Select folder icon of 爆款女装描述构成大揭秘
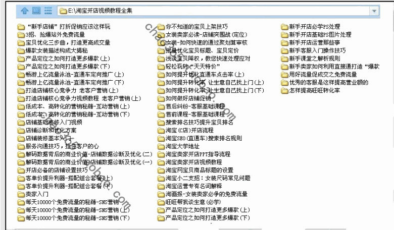394x230 pixels. coord(21,51)
